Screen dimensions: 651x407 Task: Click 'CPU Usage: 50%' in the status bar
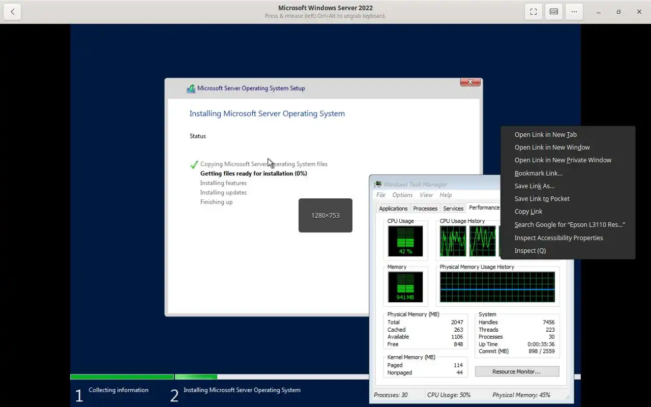click(x=449, y=395)
